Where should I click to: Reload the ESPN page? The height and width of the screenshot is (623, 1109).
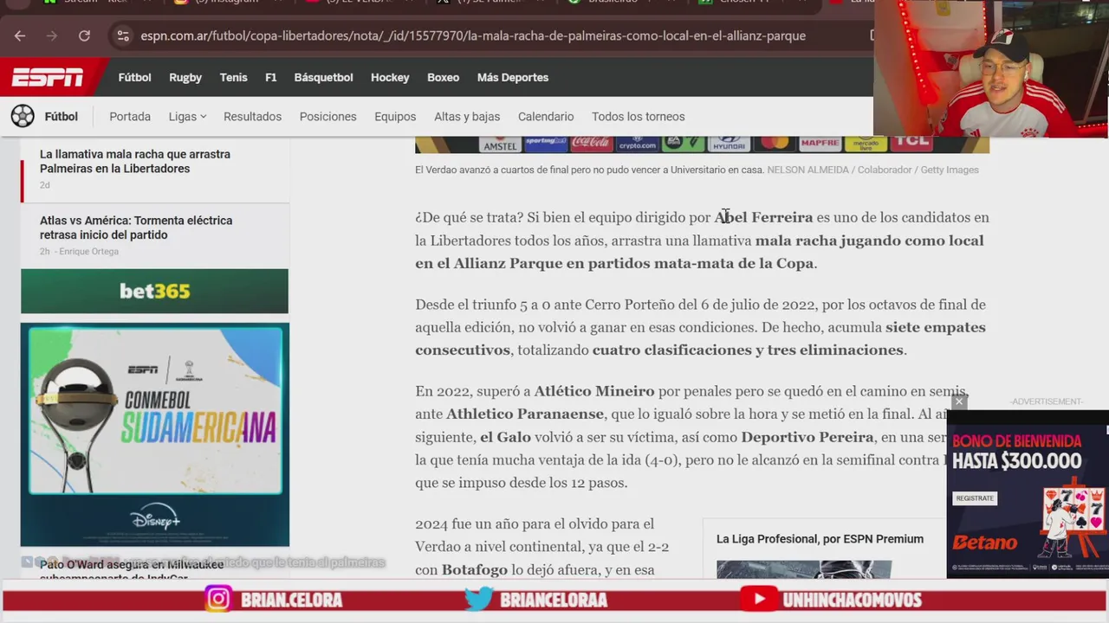coord(84,35)
